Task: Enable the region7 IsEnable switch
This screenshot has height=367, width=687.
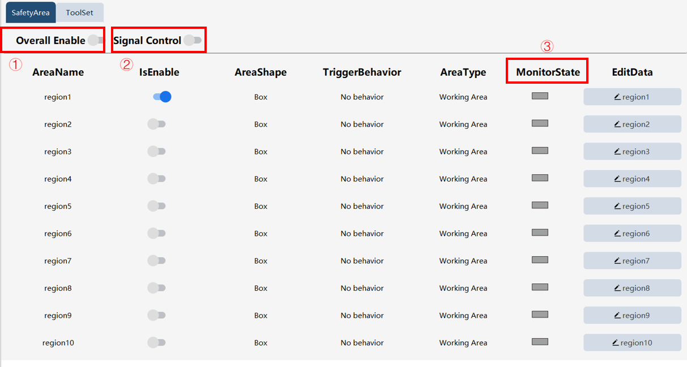Action: [156, 260]
